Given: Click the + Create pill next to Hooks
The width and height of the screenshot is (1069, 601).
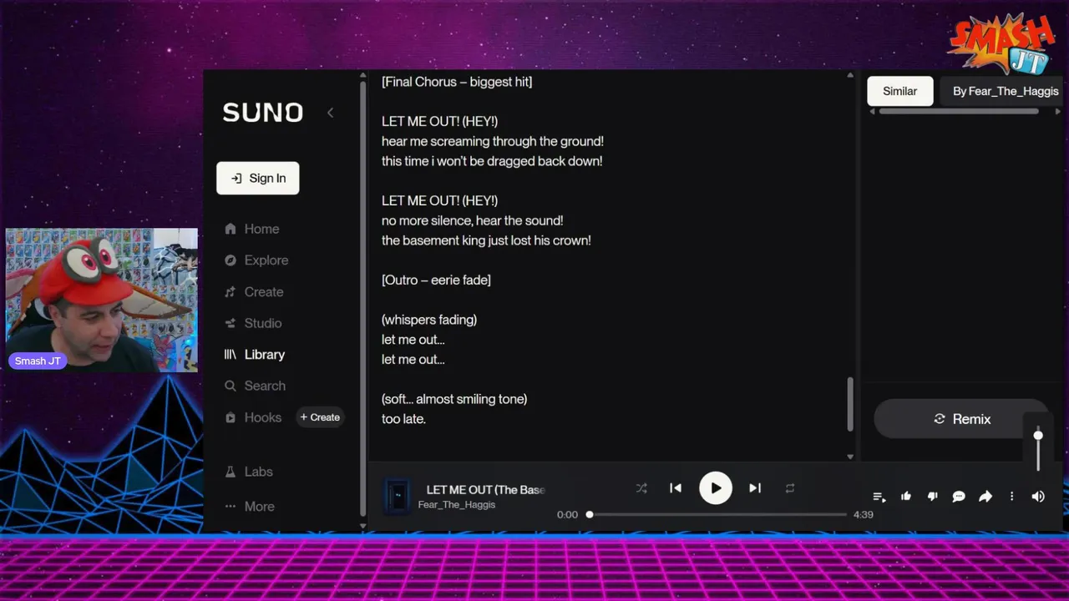Looking at the screenshot, I should click(320, 417).
